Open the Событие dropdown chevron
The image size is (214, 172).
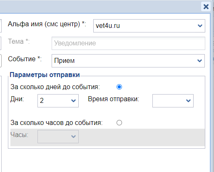coord(199,61)
